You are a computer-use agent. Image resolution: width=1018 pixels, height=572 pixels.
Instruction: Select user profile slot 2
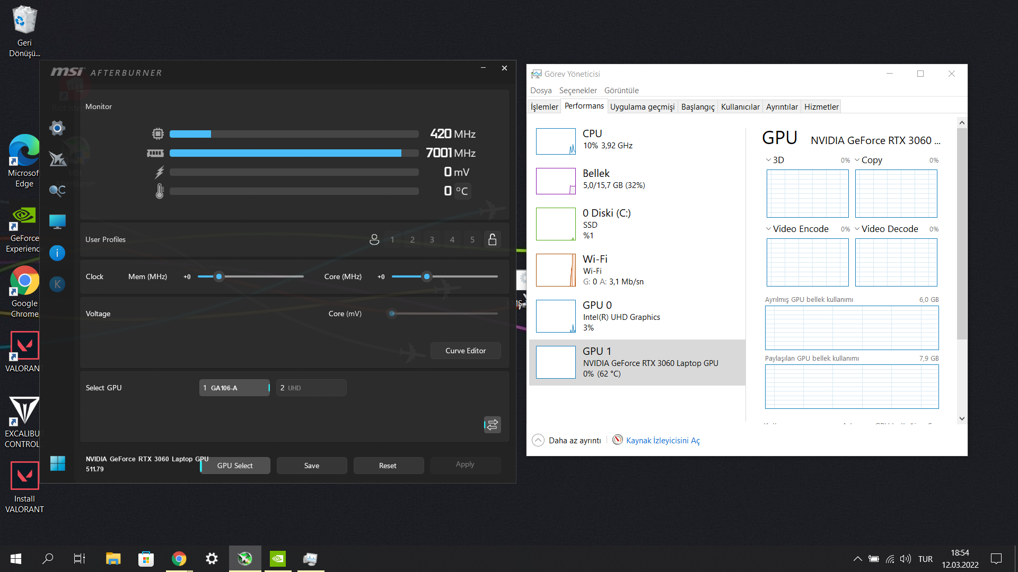(x=413, y=239)
